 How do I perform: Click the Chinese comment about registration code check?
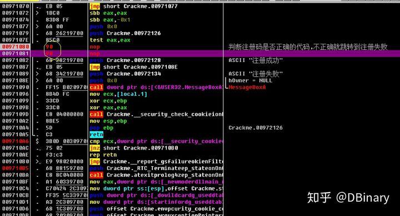[x=308, y=47]
